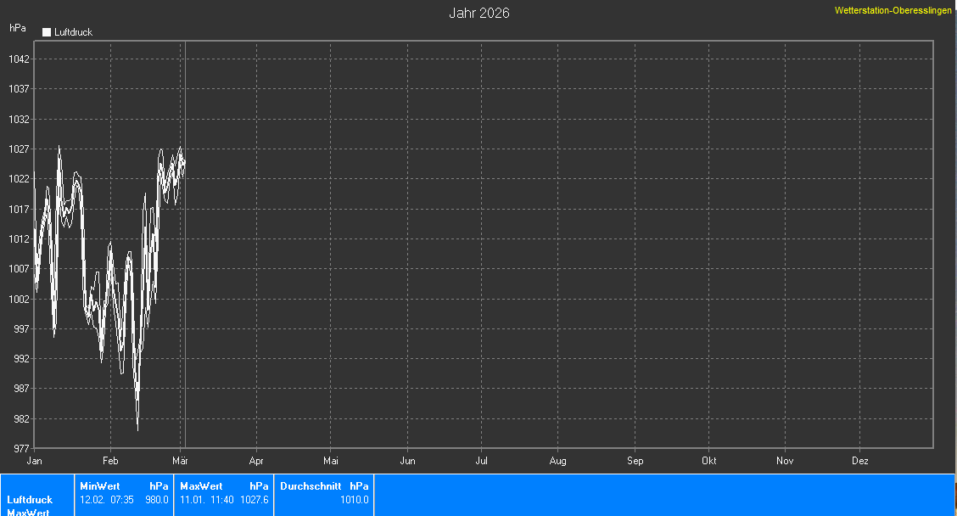This screenshot has height=516, width=957.
Task: Click the Durchschnitt column header
Action: [311, 486]
